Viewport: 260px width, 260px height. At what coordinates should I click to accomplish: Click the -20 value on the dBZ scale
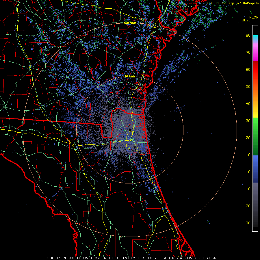[x=247, y=206]
